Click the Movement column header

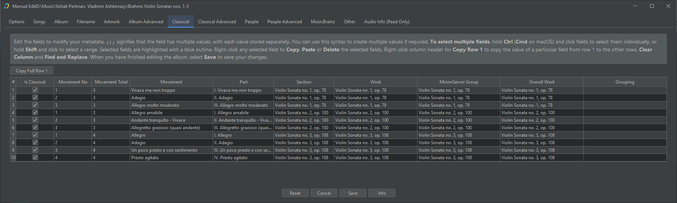click(171, 82)
